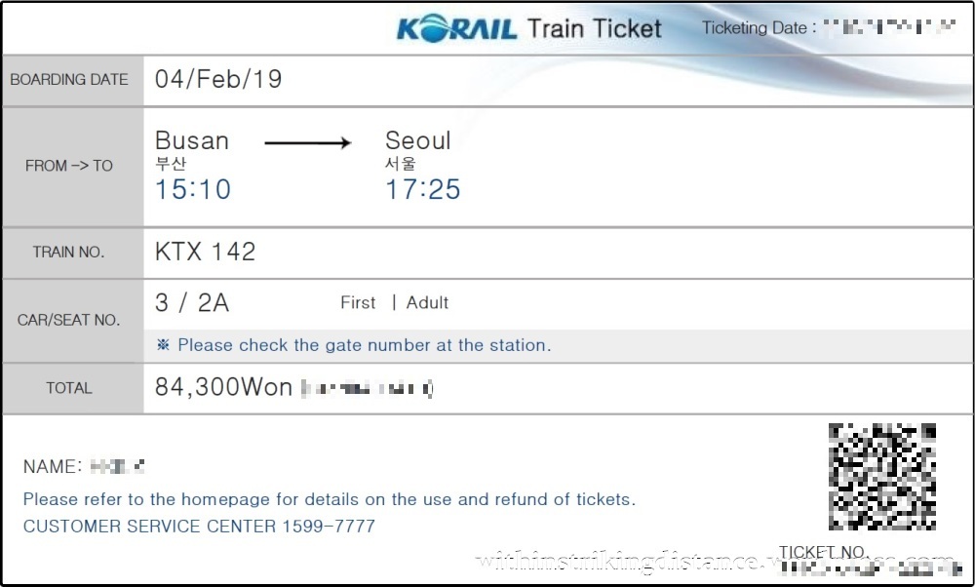Click the Busan departure station name

pos(192,140)
